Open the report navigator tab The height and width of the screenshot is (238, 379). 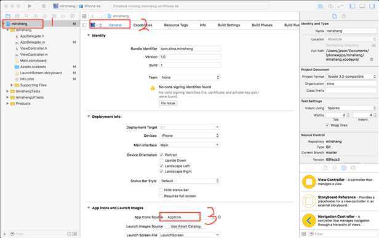click(72, 16)
